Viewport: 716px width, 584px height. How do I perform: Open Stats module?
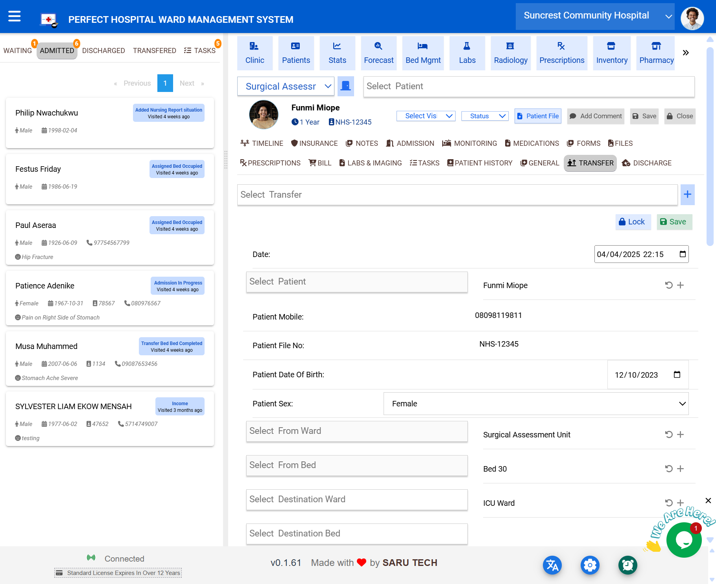(x=337, y=53)
